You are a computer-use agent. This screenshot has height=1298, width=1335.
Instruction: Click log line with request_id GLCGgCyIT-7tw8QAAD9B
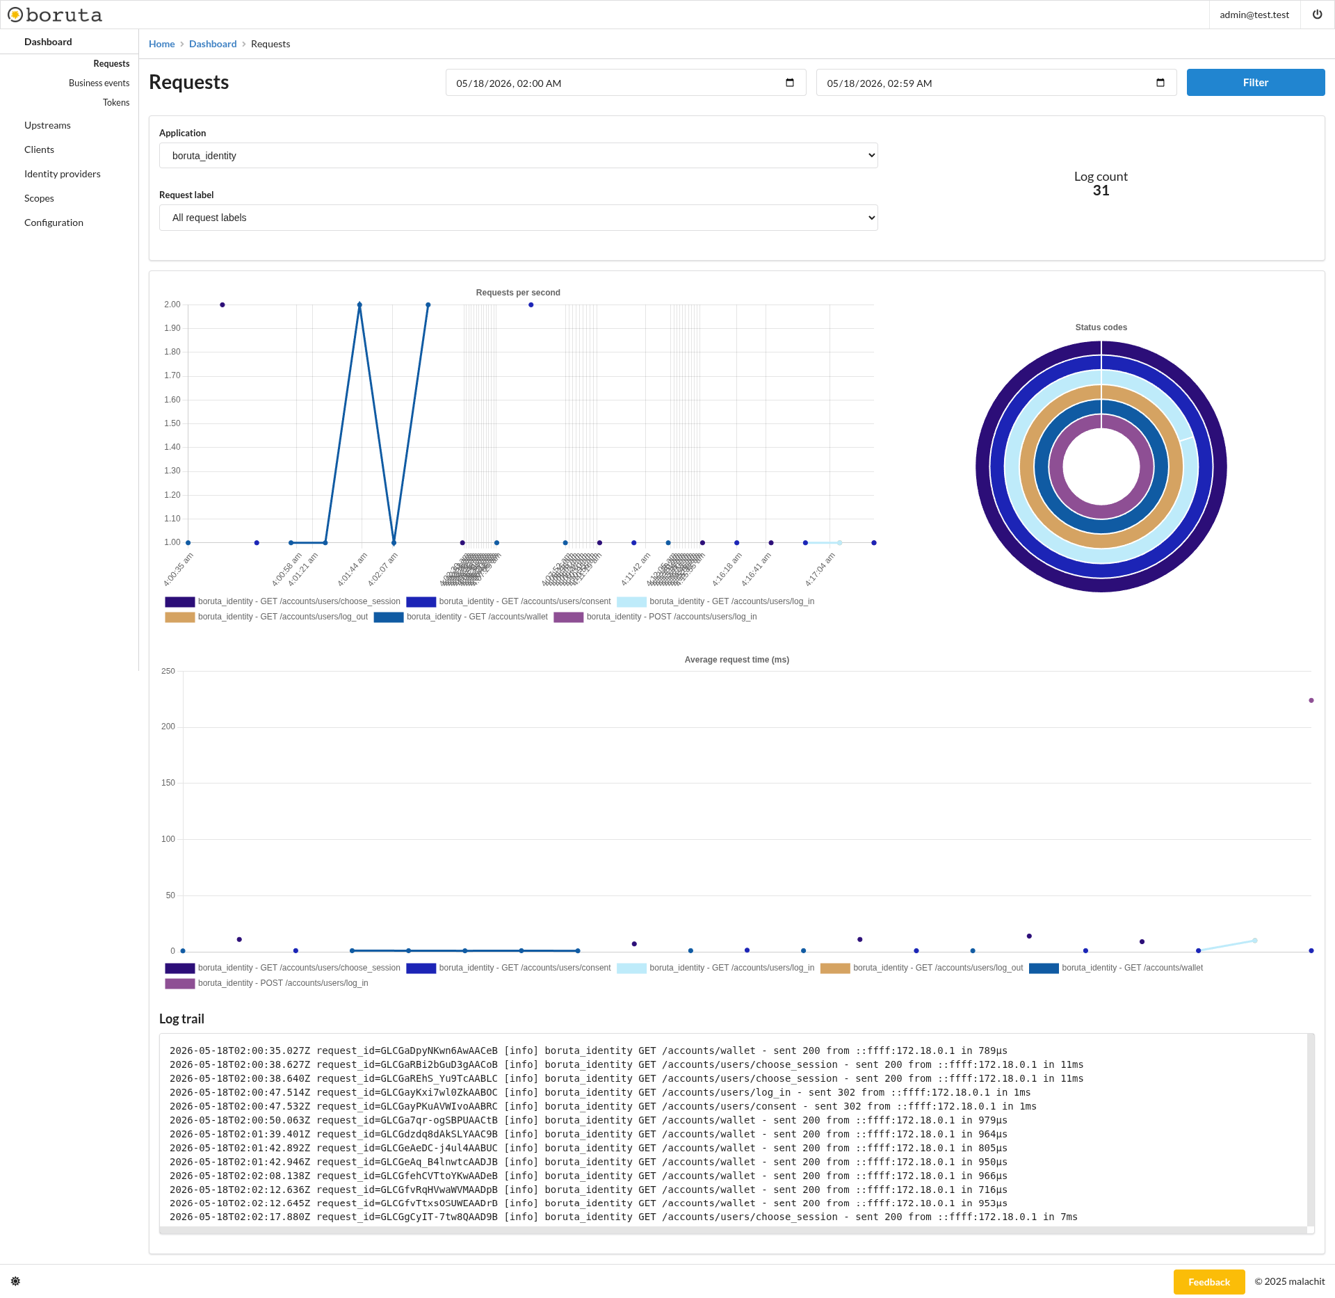pyautogui.click(x=624, y=1217)
